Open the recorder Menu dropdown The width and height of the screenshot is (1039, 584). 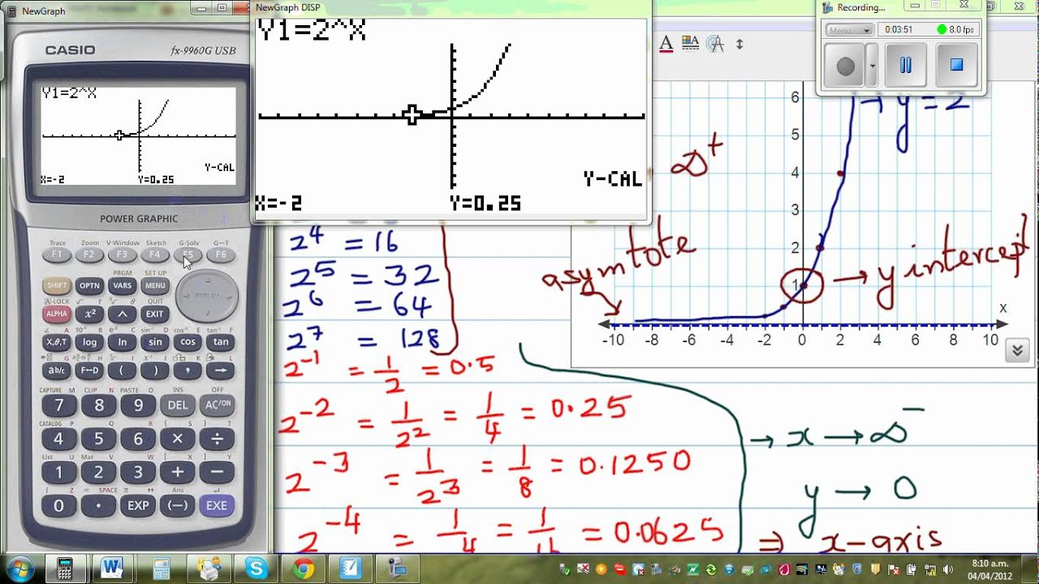point(849,30)
